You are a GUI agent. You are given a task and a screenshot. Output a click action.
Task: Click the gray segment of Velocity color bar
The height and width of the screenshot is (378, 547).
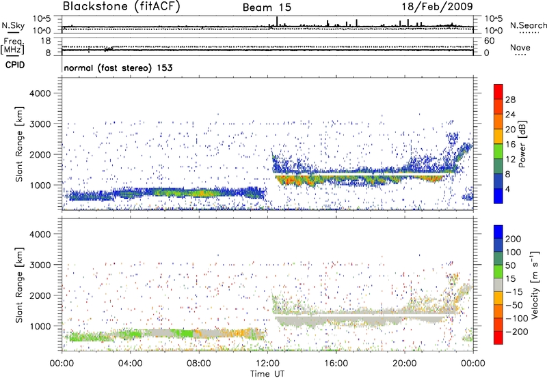(x=498, y=285)
